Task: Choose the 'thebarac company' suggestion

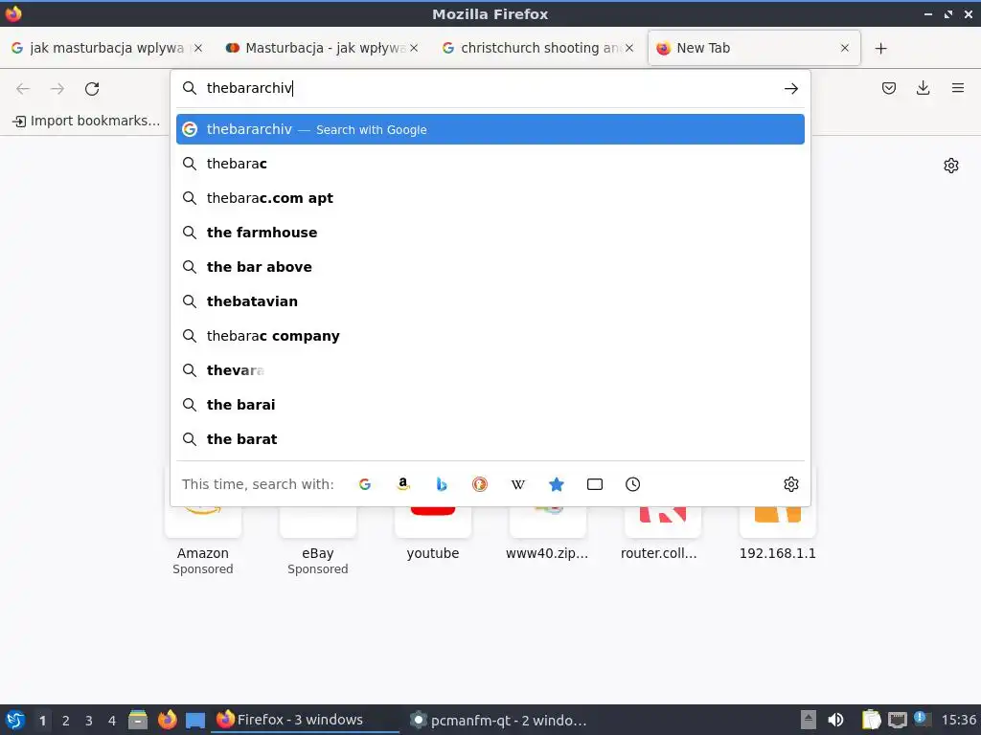Action: [x=490, y=336]
